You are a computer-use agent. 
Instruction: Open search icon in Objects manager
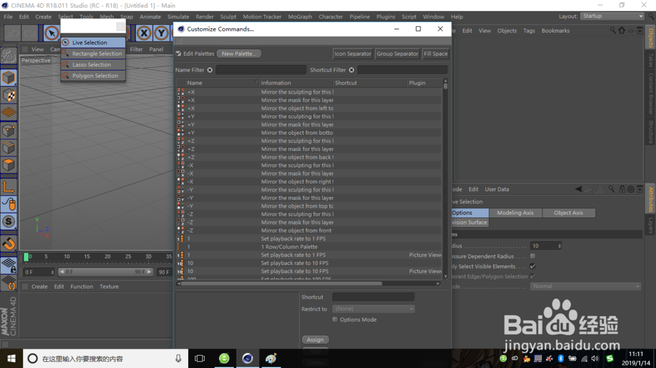point(613,31)
